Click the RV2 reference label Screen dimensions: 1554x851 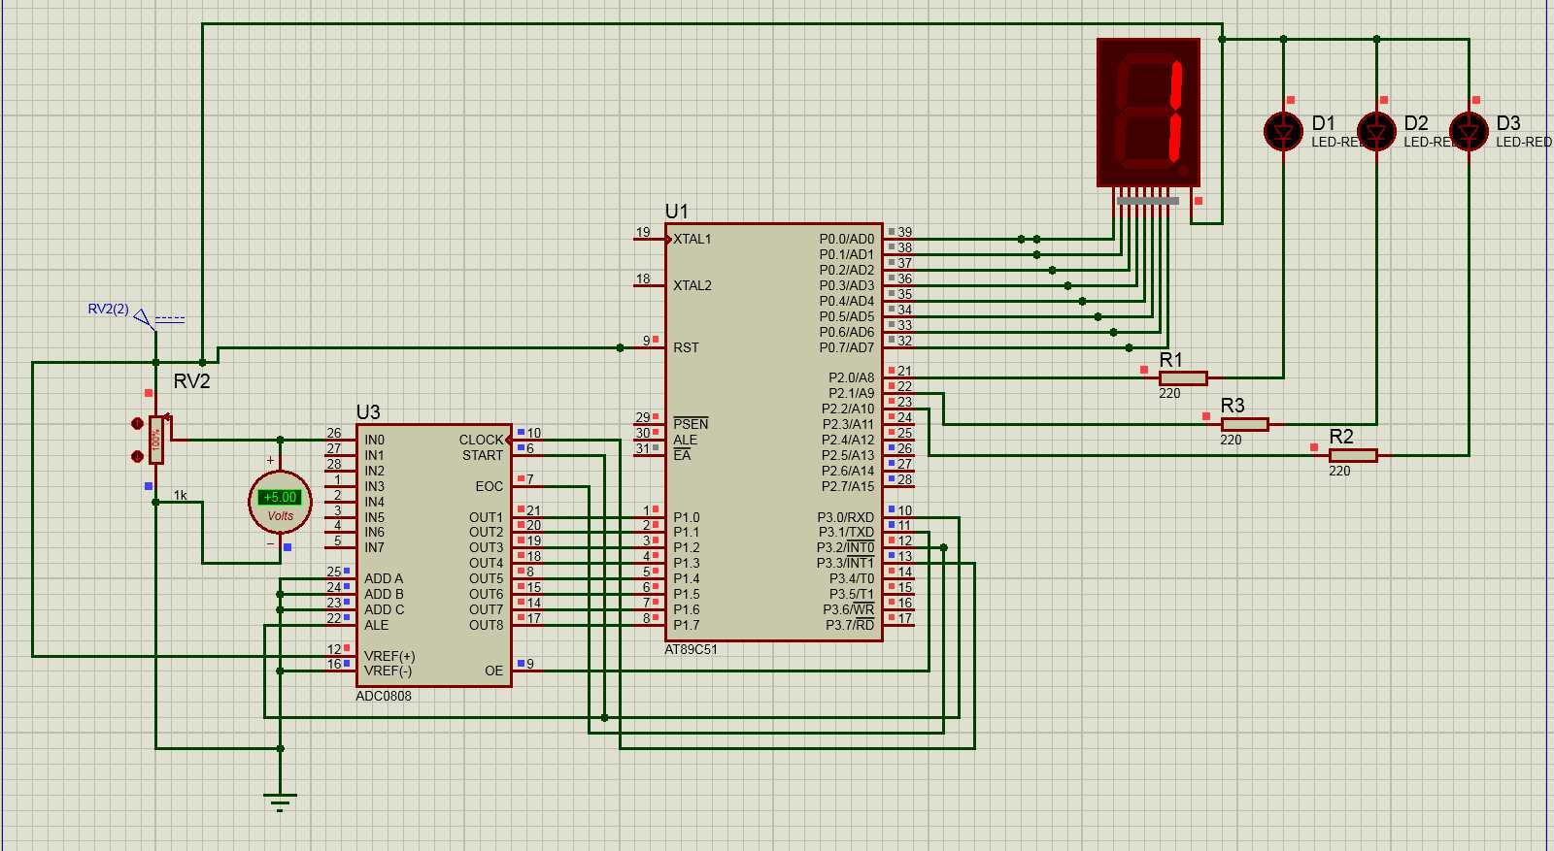[191, 381]
